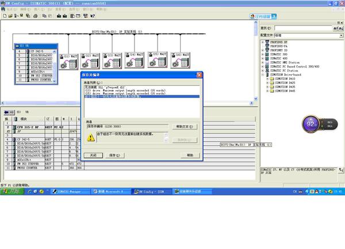This screenshot has height=249, width=345.
Task: Select the (13) drive maximum output length message
Action: pos(142,90)
